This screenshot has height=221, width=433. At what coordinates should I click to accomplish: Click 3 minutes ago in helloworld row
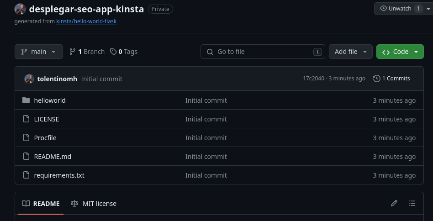[394, 100]
